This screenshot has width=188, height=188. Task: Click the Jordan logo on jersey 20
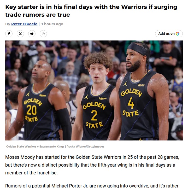click(x=28, y=94)
